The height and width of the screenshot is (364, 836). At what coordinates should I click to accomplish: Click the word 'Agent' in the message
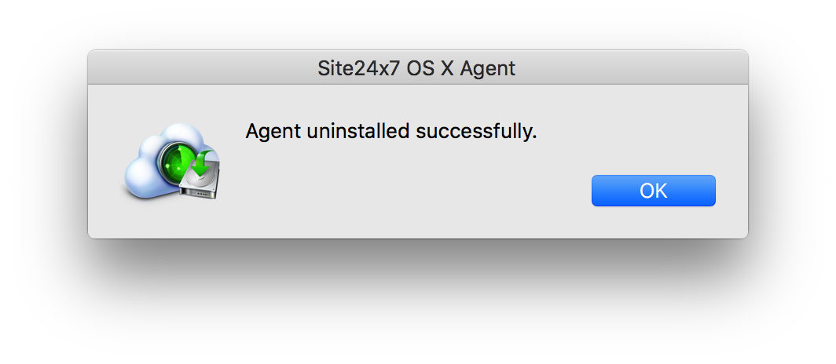273,131
